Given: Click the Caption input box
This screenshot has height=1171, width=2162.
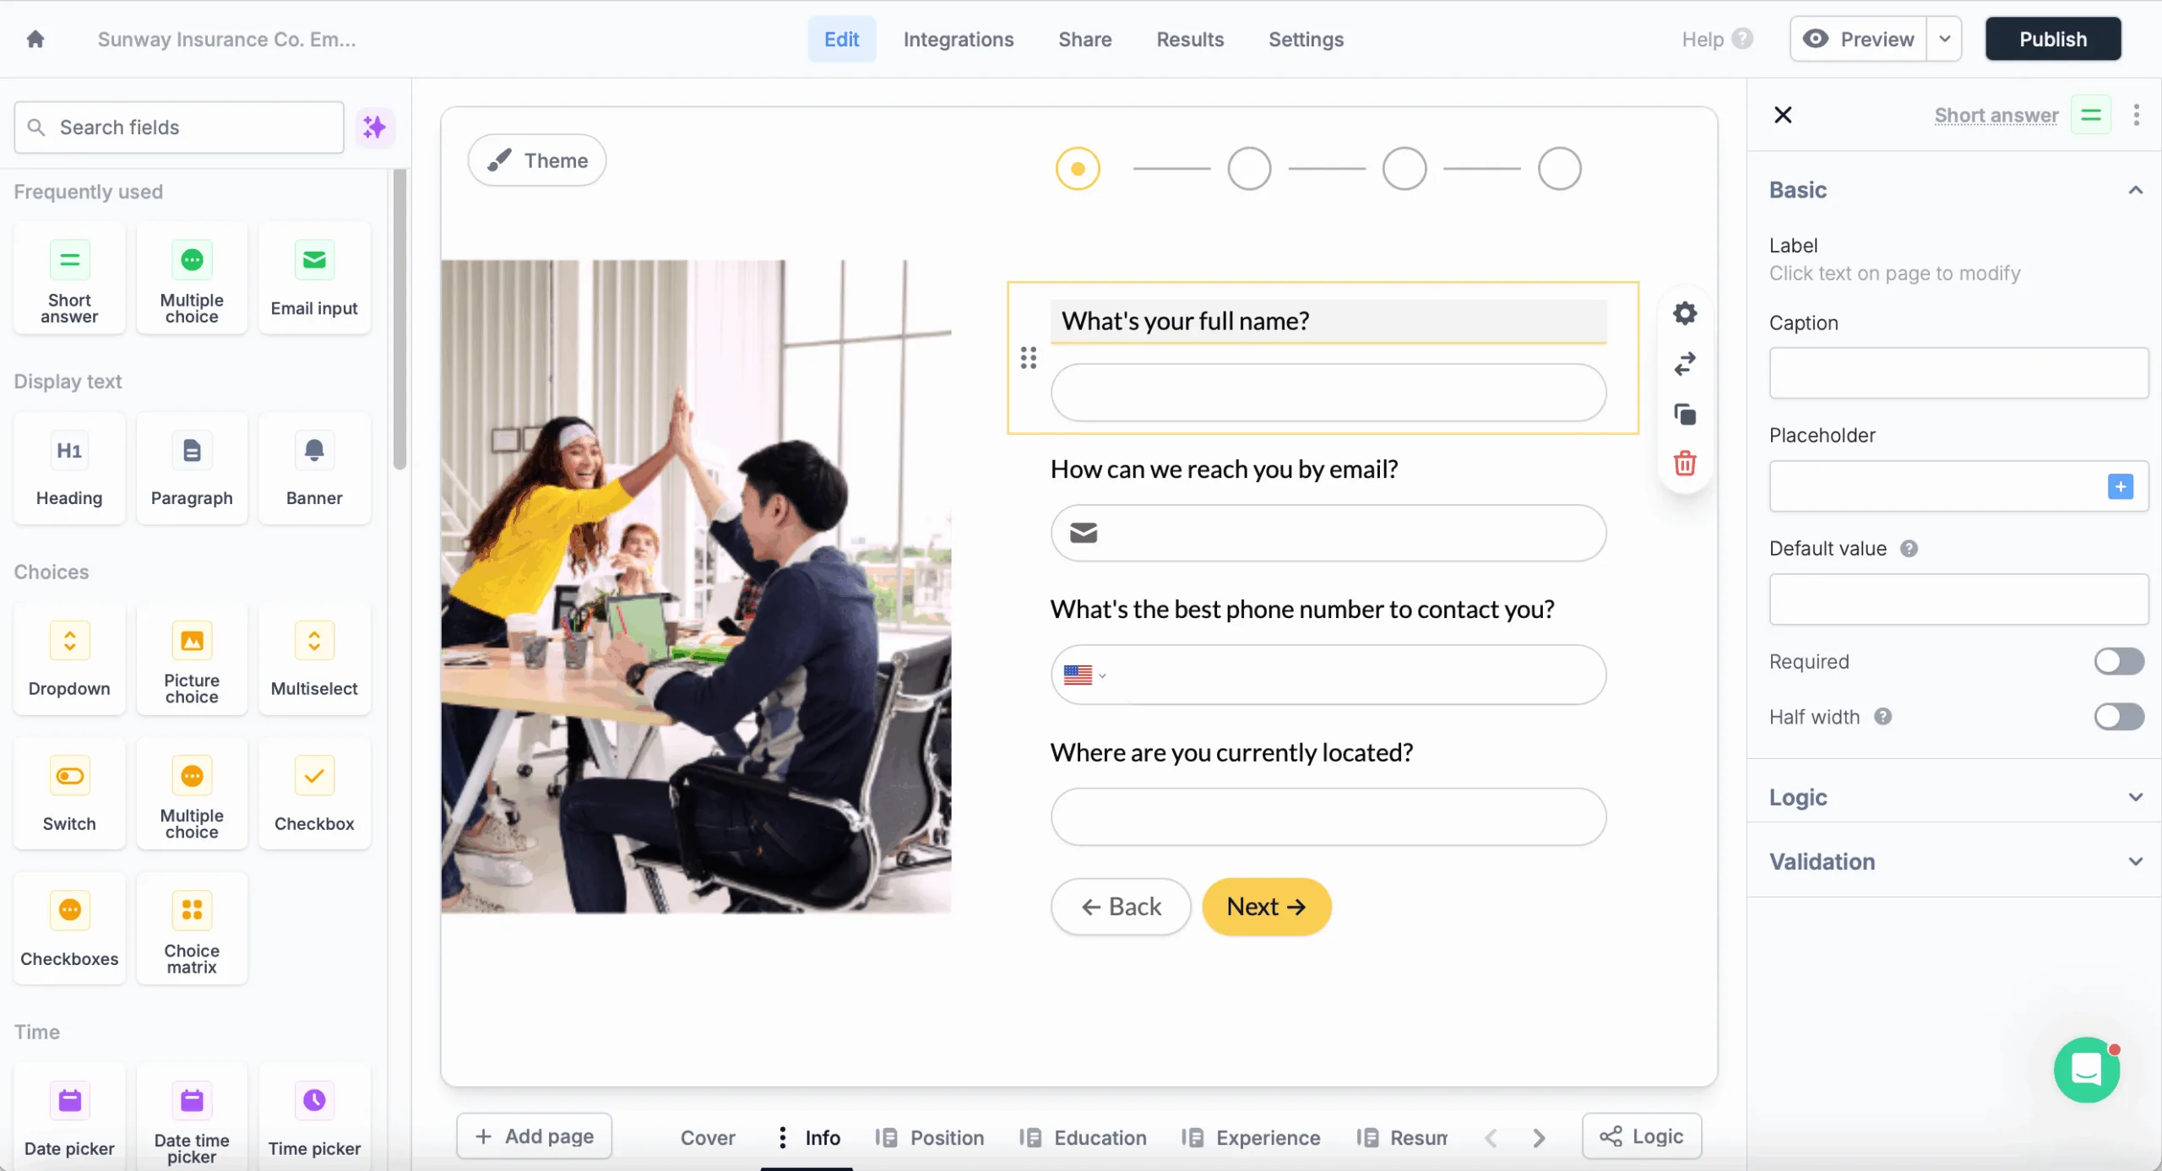Looking at the screenshot, I should pyautogui.click(x=1958, y=373).
